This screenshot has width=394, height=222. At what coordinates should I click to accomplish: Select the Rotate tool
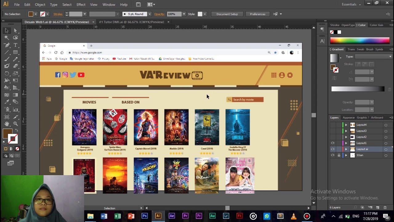click(x=6, y=73)
